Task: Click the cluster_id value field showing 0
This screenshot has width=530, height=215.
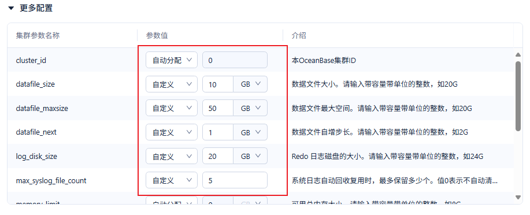Action: pos(235,60)
